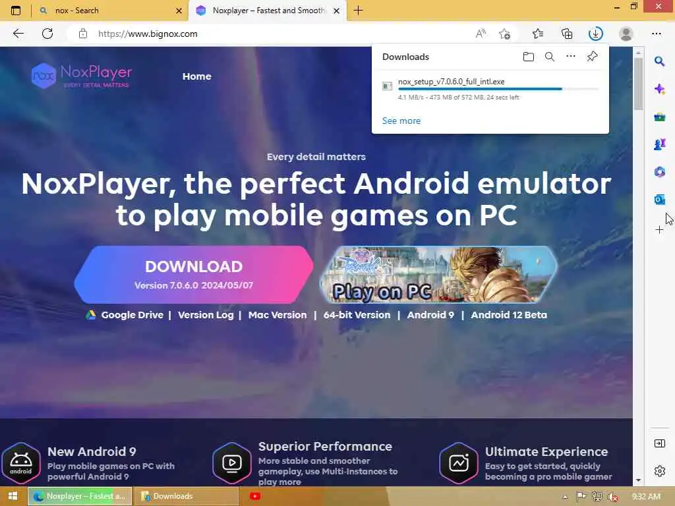Click the Superior Performance icon

click(x=232, y=463)
